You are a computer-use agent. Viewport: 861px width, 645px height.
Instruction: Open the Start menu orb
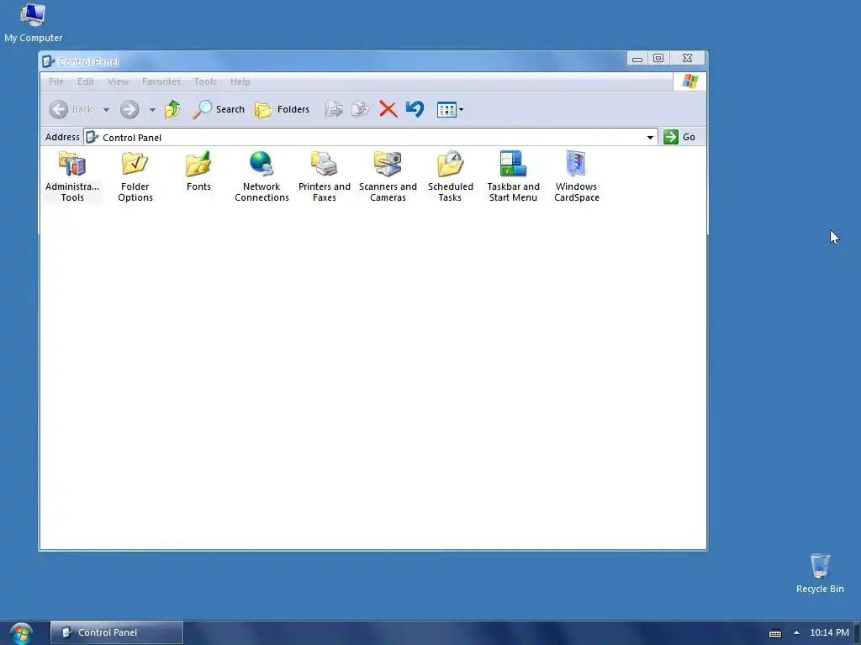(21, 633)
